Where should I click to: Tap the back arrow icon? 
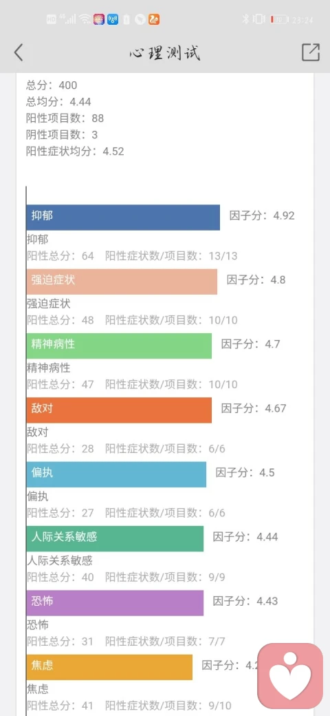point(19,52)
